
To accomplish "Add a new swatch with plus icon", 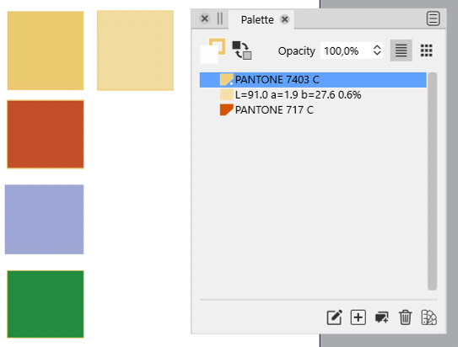I will [358, 318].
